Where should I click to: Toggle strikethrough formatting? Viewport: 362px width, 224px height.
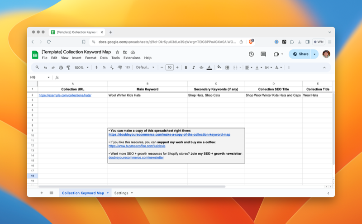[201, 67]
